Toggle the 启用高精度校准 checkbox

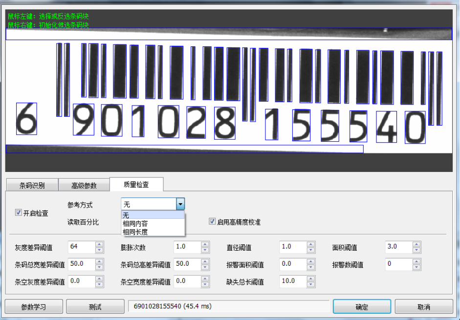click(212, 221)
